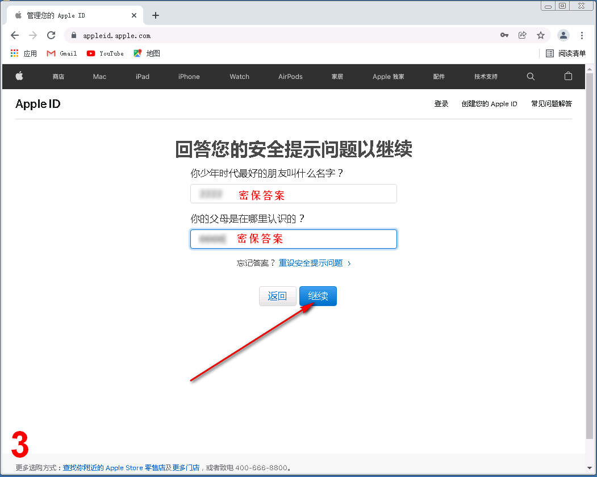Image resolution: width=597 pixels, height=477 pixels.
Task: Click the share page icon
Action: pyautogui.click(x=523, y=35)
